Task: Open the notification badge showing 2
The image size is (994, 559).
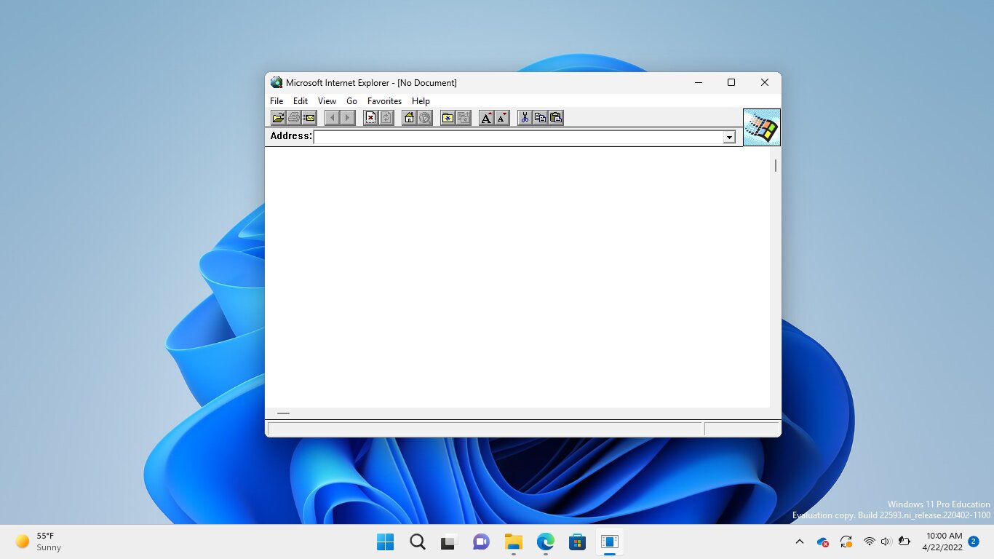Action: (x=974, y=541)
